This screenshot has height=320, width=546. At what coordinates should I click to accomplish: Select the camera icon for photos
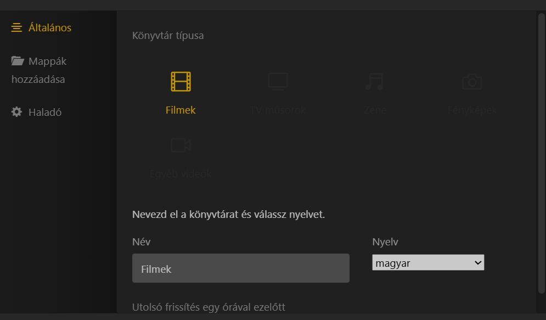[472, 82]
